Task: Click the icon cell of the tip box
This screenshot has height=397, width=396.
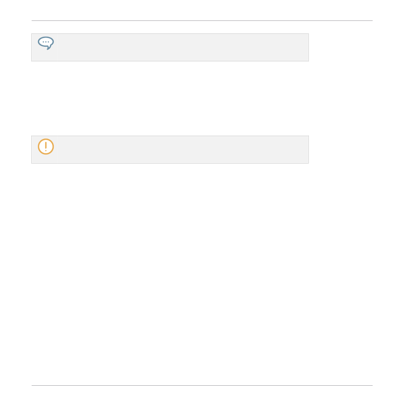Action: click(45, 47)
